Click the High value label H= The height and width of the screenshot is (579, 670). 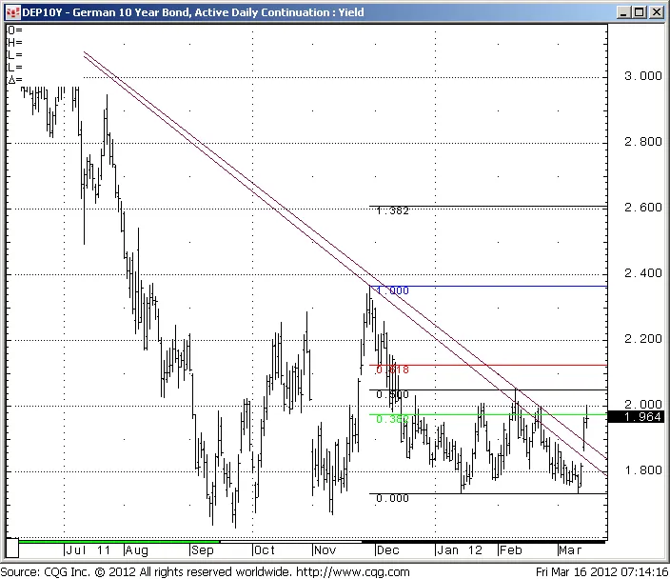click(13, 43)
